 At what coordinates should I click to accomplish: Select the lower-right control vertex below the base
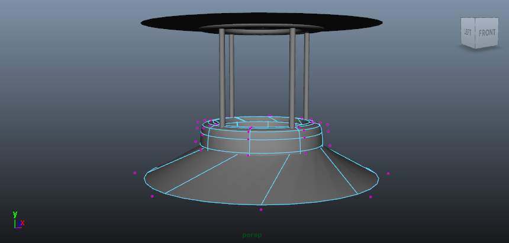tap(371, 197)
